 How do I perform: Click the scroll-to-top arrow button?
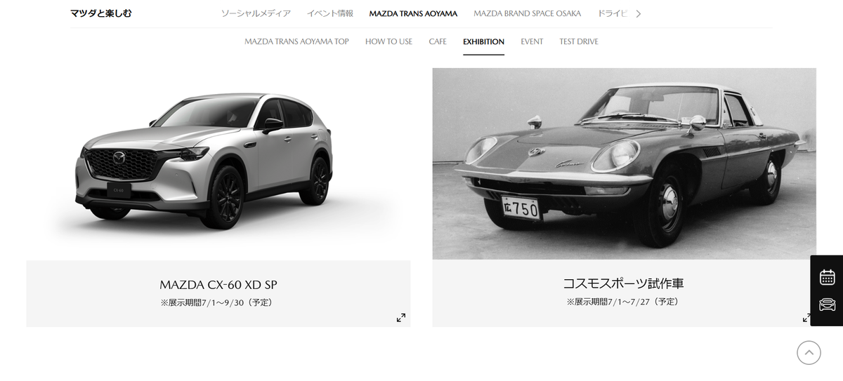[809, 352]
